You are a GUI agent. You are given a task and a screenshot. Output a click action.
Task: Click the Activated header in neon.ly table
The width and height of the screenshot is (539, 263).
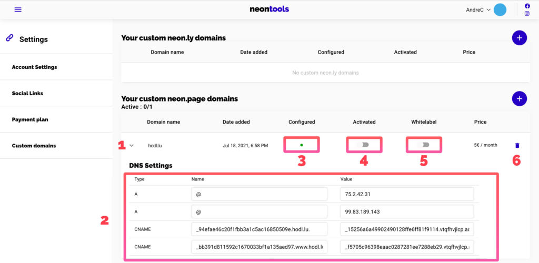pos(405,52)
